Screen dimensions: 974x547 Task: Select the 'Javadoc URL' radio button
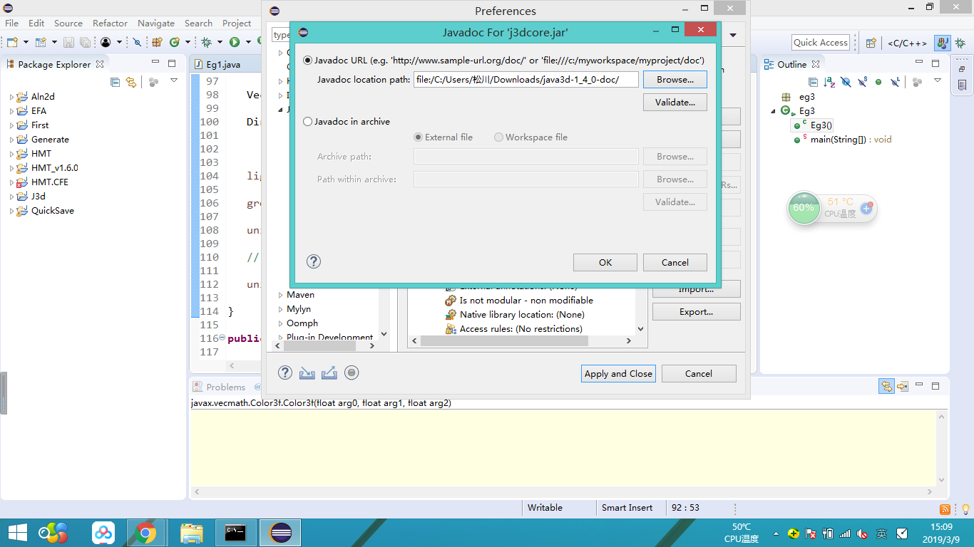(x=307, y=60)
